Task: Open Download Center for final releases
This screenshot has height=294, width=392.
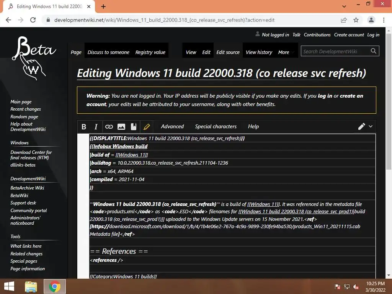Action: tap(31, 155)
